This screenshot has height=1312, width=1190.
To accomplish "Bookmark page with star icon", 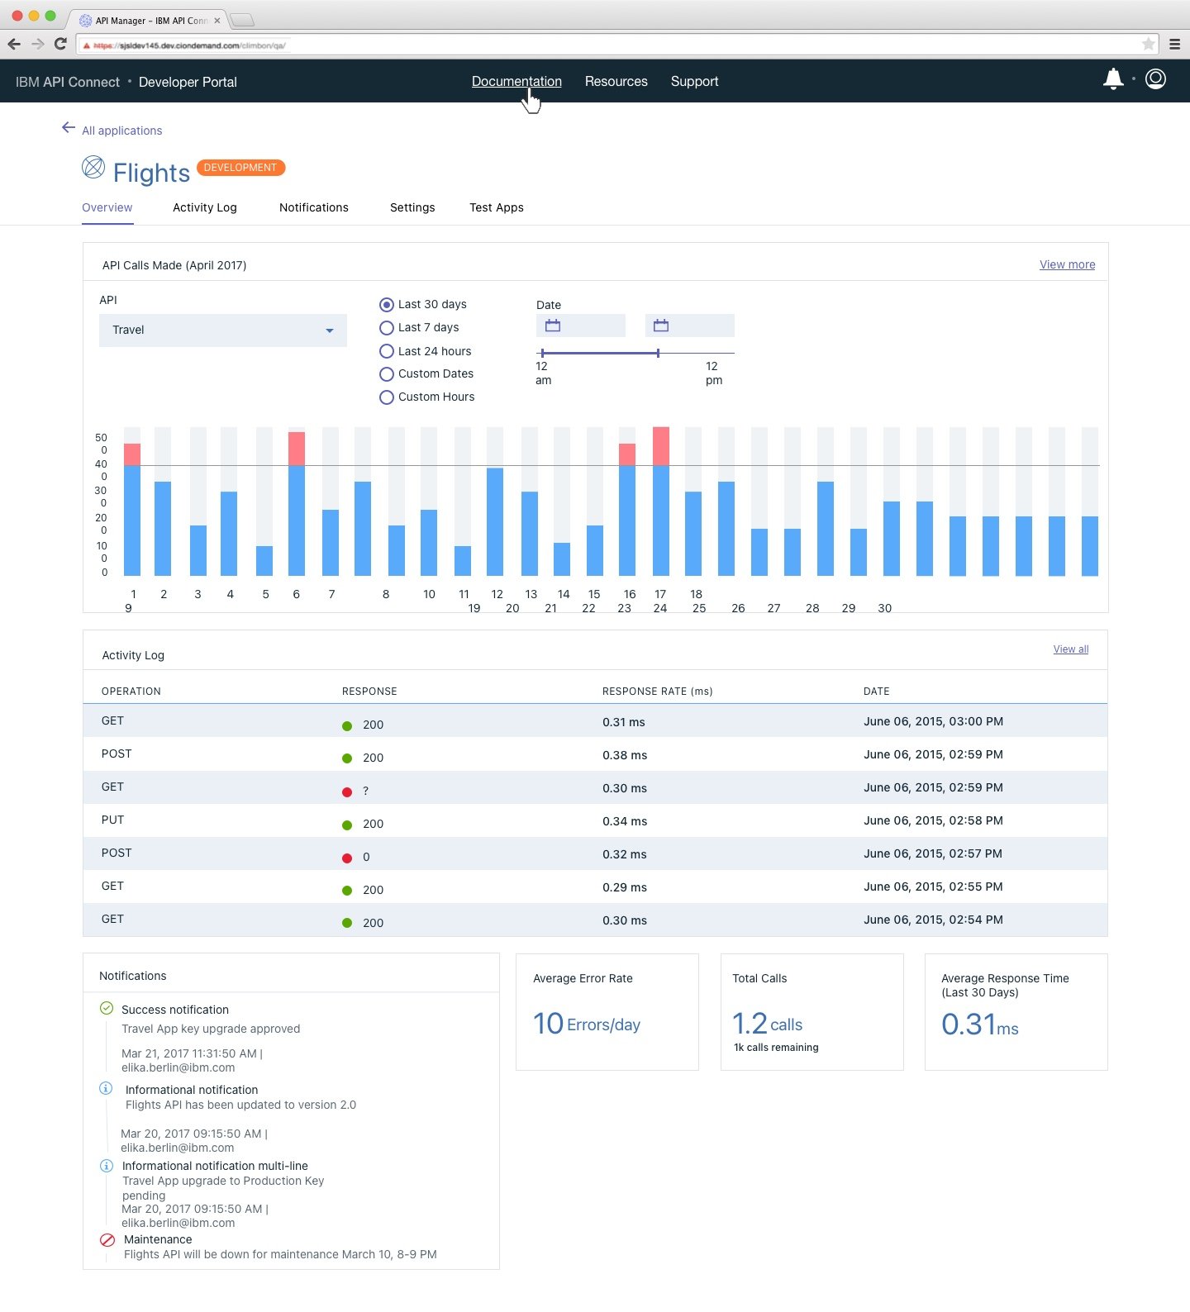I will (x=1148, y=44).
